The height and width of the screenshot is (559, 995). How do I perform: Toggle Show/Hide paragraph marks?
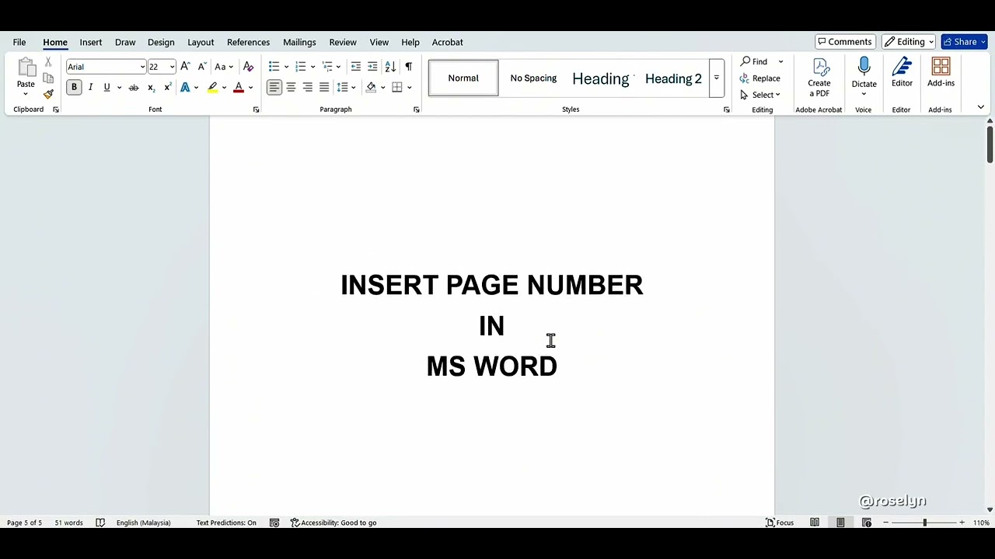pos(408,67)
